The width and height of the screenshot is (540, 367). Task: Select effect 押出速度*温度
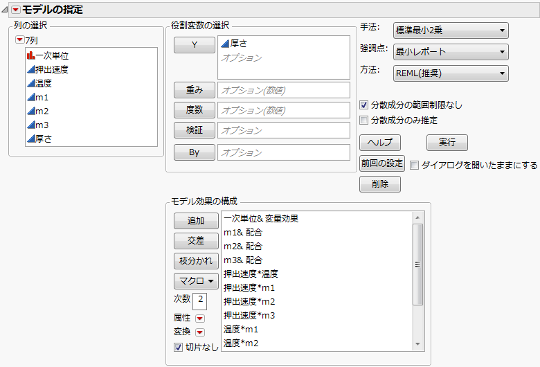pyautogui.click(x=251, y=274)
